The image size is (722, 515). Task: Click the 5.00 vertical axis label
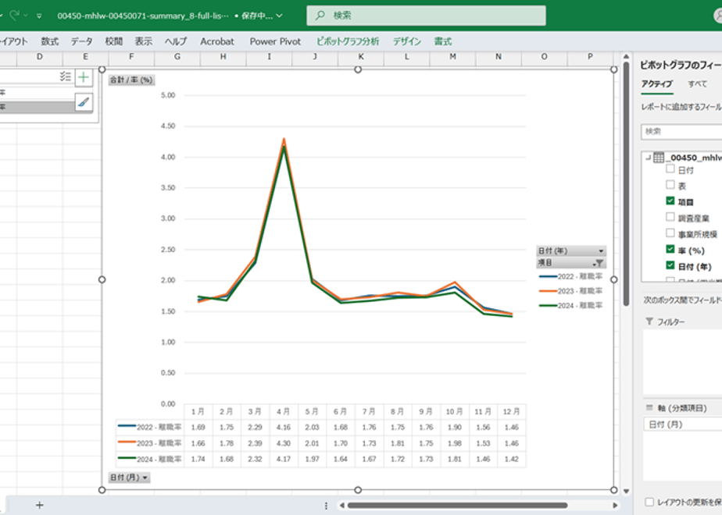(x=168, y=95)
